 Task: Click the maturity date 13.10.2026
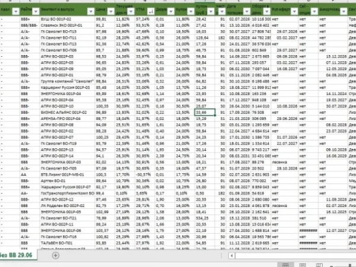click(x=239, y=26)
